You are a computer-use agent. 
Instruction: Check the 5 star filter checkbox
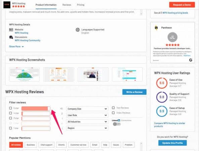10,108
